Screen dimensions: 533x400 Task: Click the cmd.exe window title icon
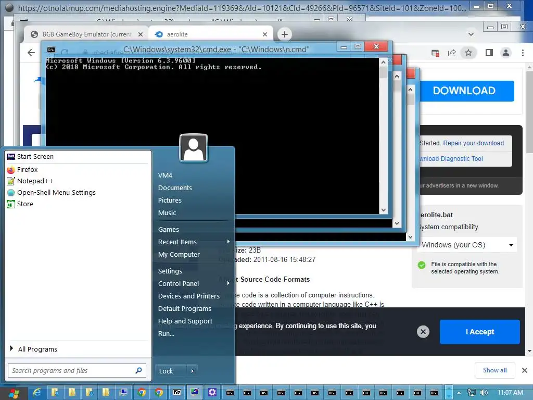pos(51,49)
